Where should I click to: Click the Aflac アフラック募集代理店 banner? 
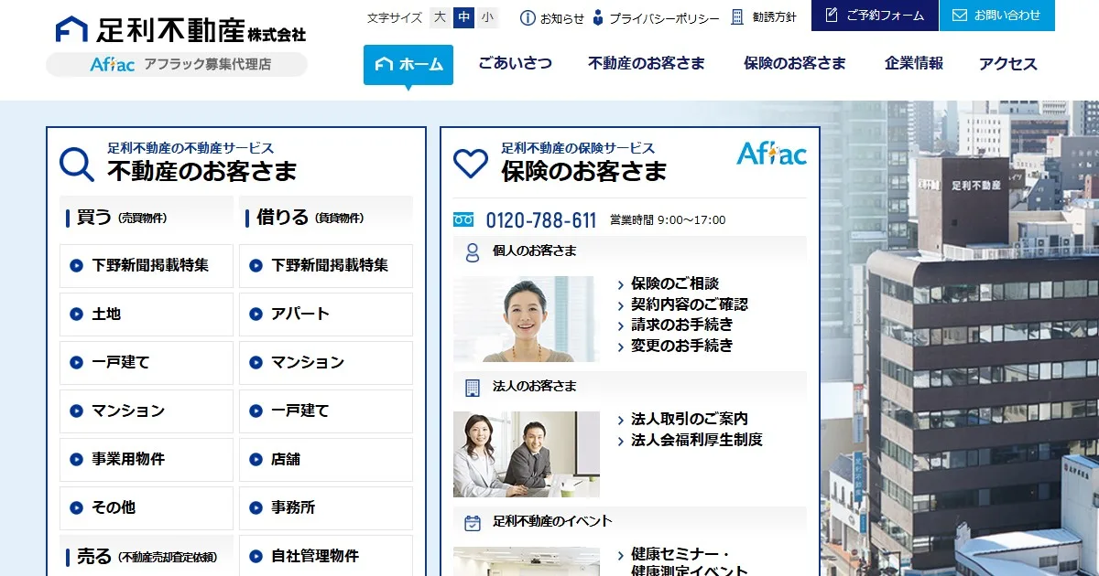(177, 65)
